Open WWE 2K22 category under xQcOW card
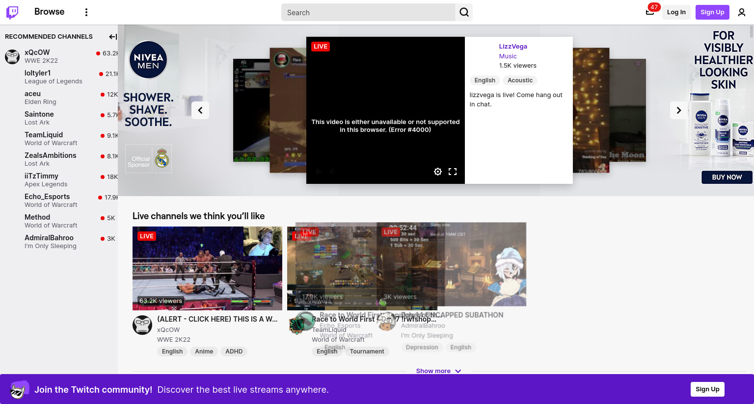 (174, 340)
